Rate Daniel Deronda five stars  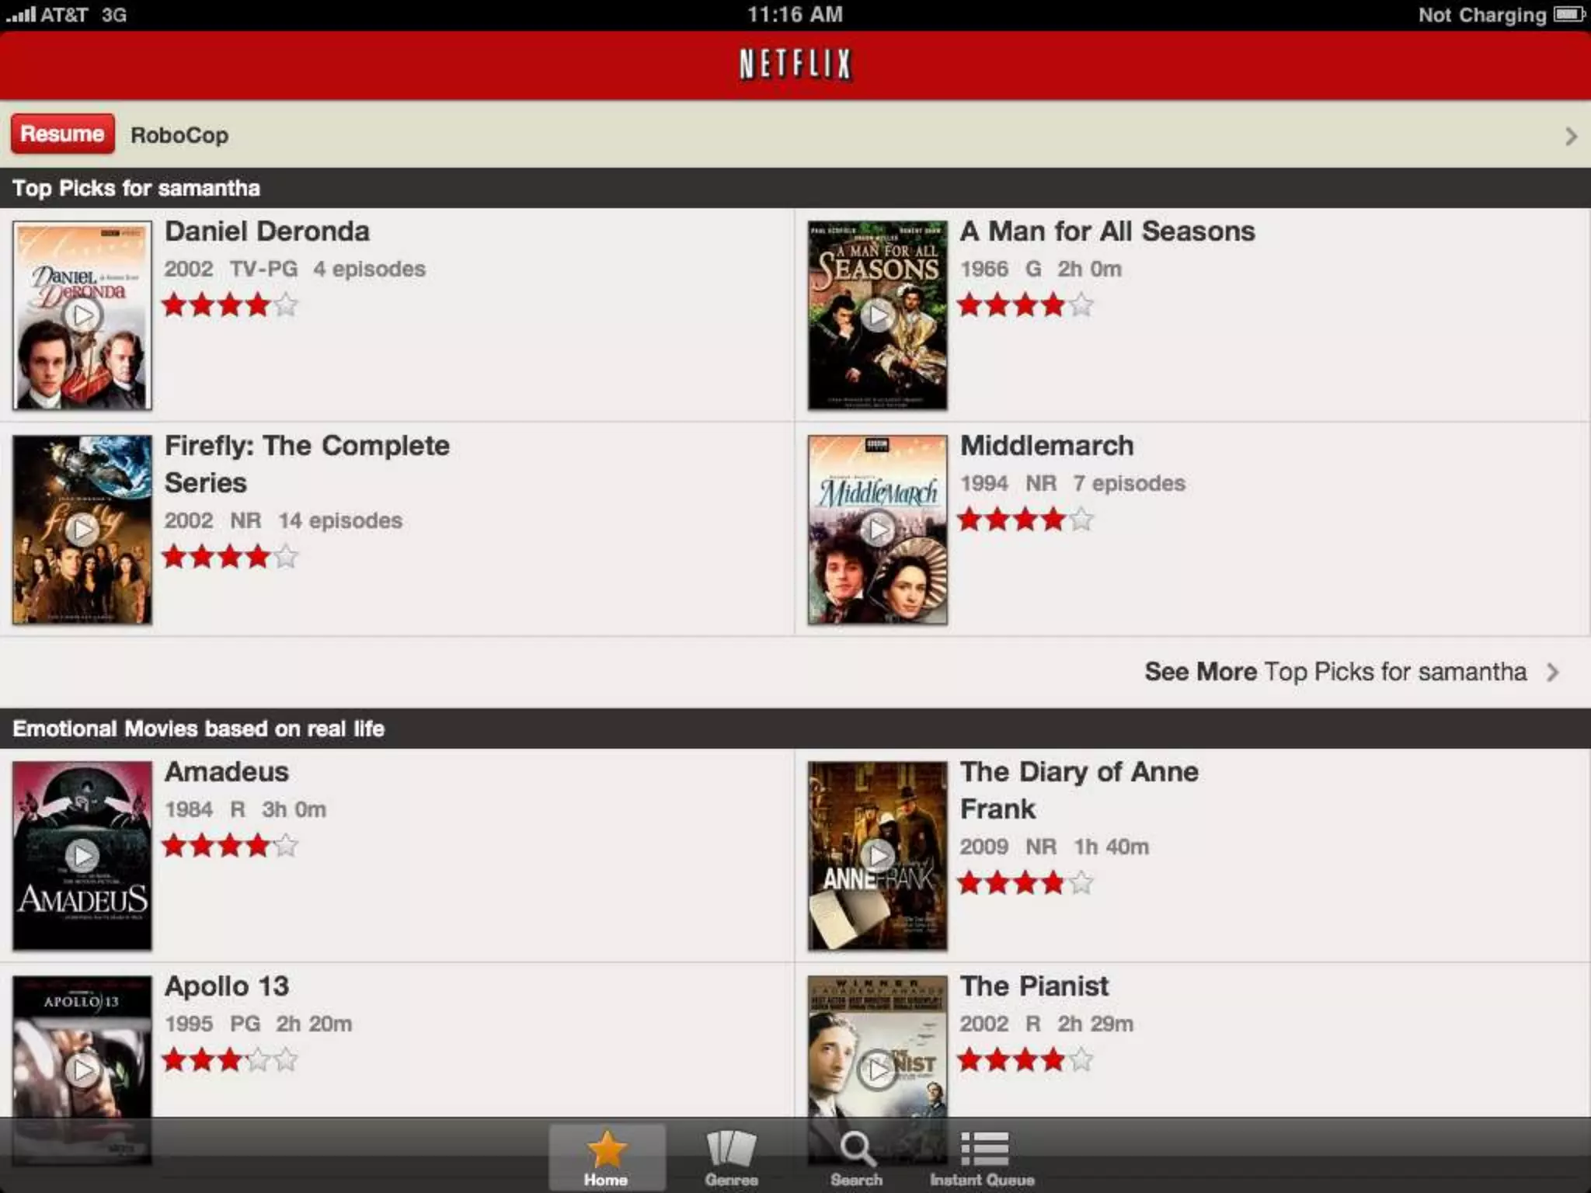[286, 305]
